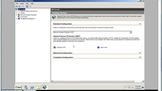Screen dimensions: 162x91
Task: Open the Action menu
Action: (x=22, y=4)
